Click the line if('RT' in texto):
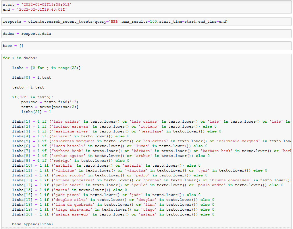 [33, 97]
